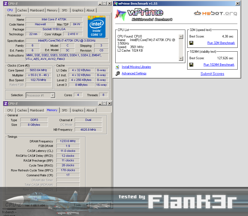The width and height of the screenshot is (248, 216).
Task: Open the Tools dropdown arrow in CPU-Z
Action: [87, 205]
